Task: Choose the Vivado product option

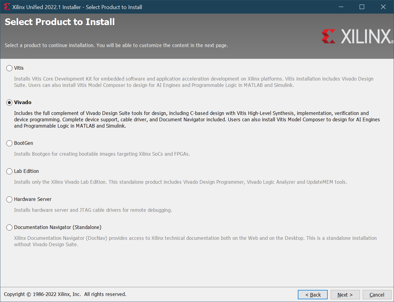Action: pyautogui.click(x=9, y=103)
